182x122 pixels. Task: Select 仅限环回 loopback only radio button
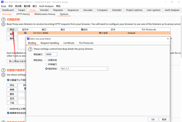click(x=47, y=60)
